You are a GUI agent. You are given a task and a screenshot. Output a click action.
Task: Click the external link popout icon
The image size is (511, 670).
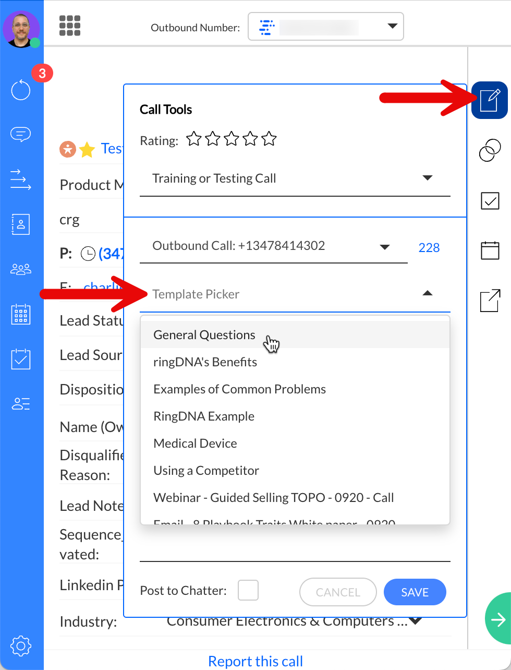[490, 301]
